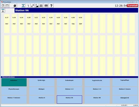Select room tile 6.56 DSP
Screen dimensions: 139x107
pos(80,24)
